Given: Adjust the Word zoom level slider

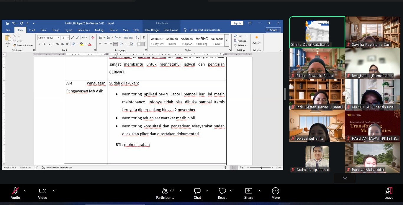Looking at the screenshot, I should pyautogui.click(x=261, y=167).
